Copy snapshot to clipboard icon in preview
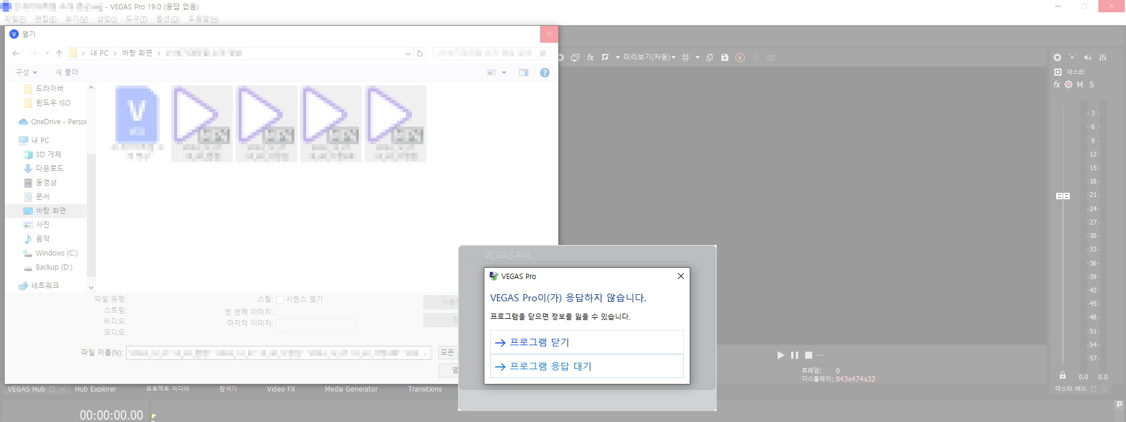This screenshot has height=422, width=1126. (x=710, y=57)
